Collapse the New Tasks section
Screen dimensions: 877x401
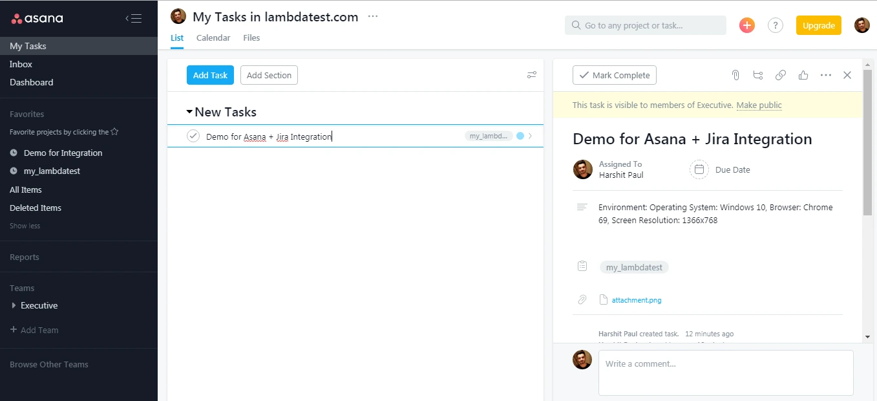(x=188, y=111)
